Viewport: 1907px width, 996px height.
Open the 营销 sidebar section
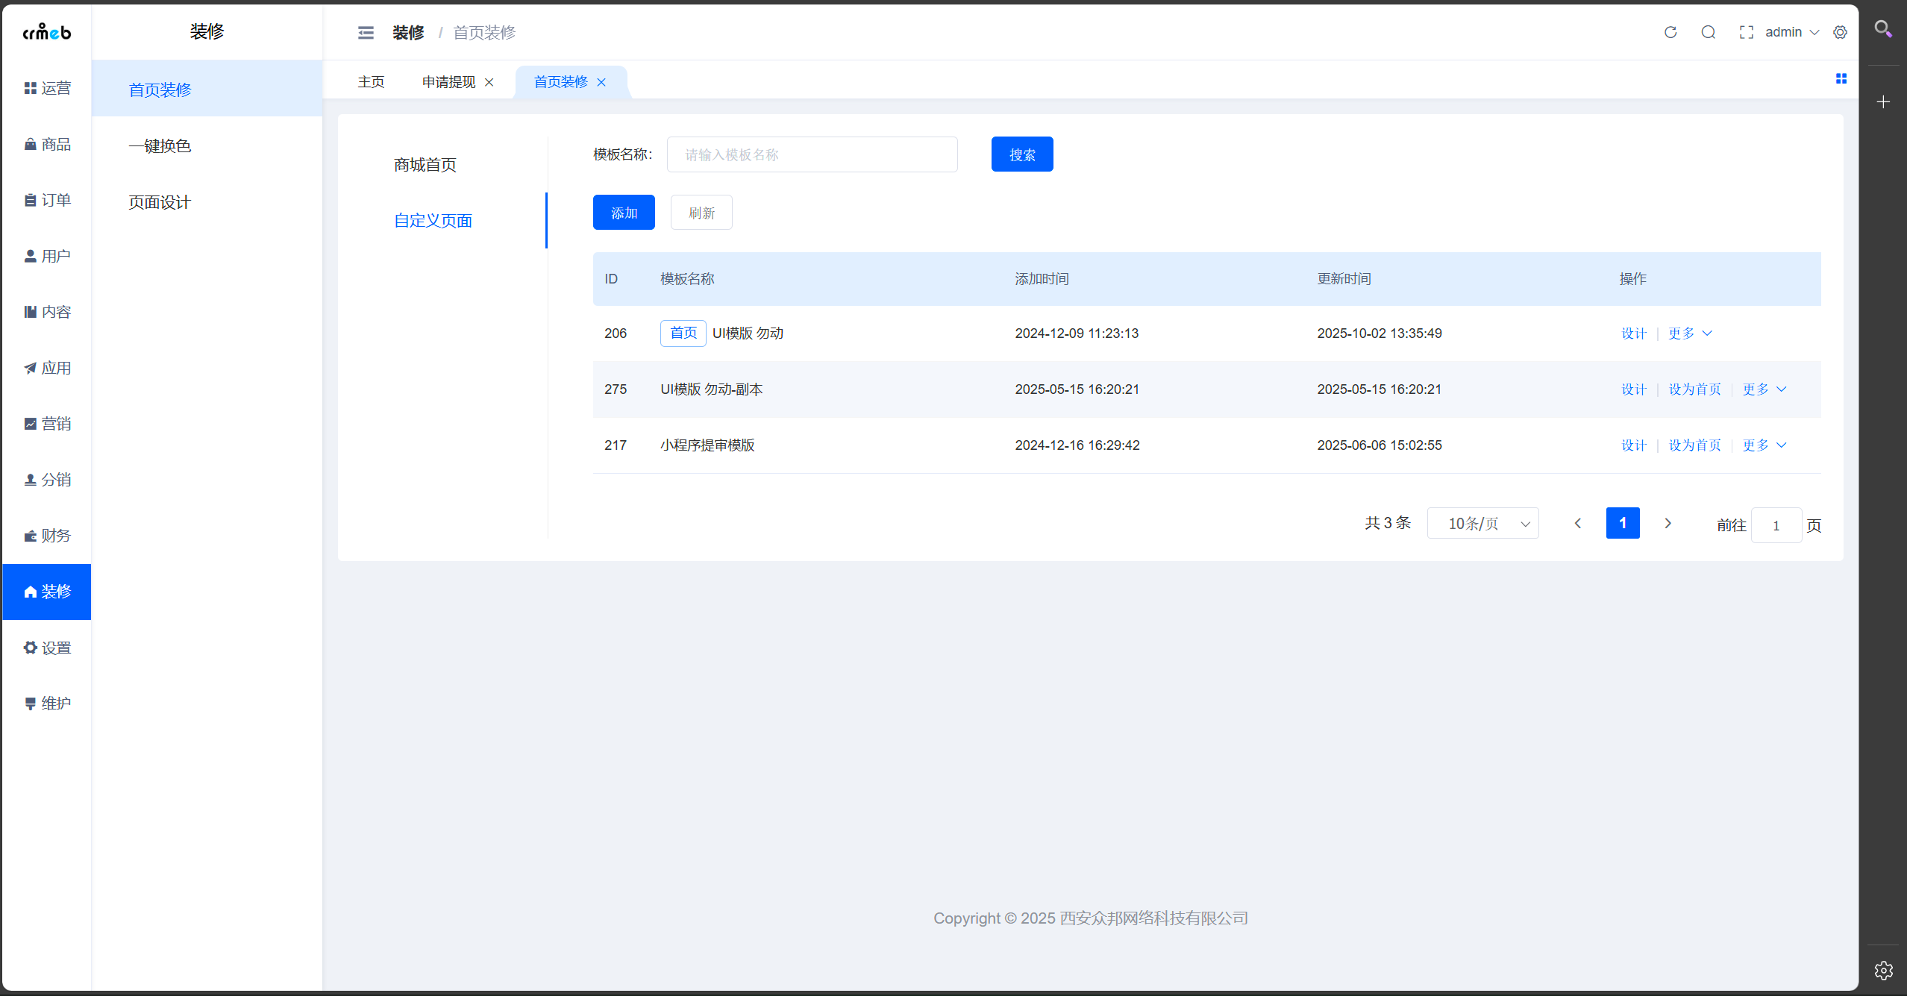[x=47, y=424]
